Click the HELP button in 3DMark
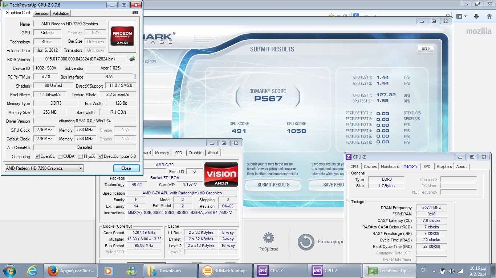 (x=426, y=49)
